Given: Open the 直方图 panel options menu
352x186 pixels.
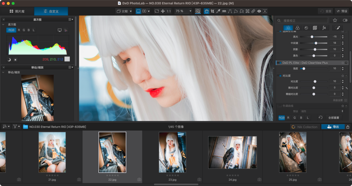Looking at the screenshot, I should [71, 19].
